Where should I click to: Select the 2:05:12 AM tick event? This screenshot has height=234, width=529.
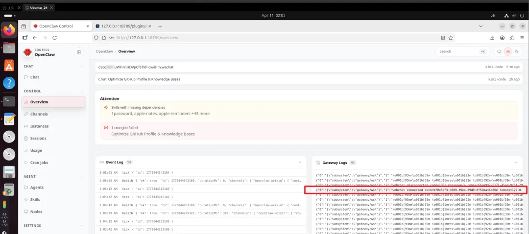[201, 189]
